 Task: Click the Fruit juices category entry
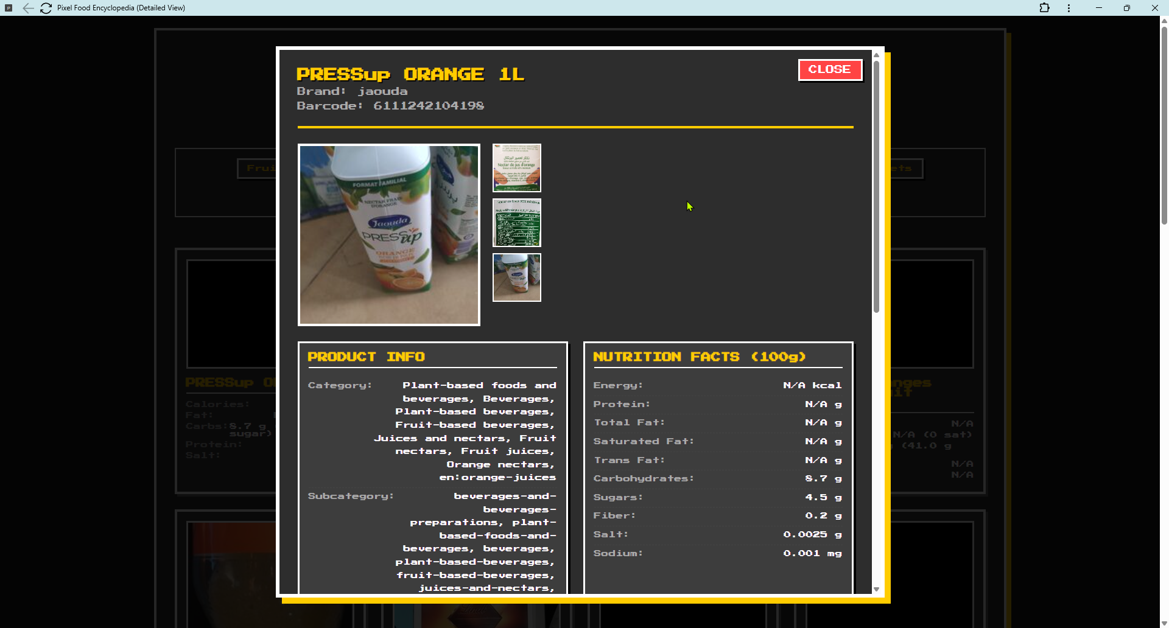(508, 450)
